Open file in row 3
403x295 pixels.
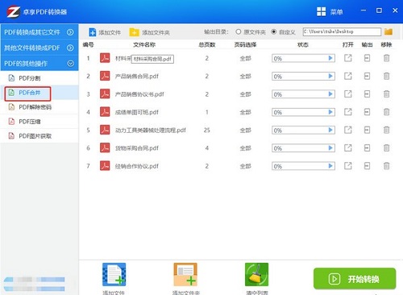point(348,94)
